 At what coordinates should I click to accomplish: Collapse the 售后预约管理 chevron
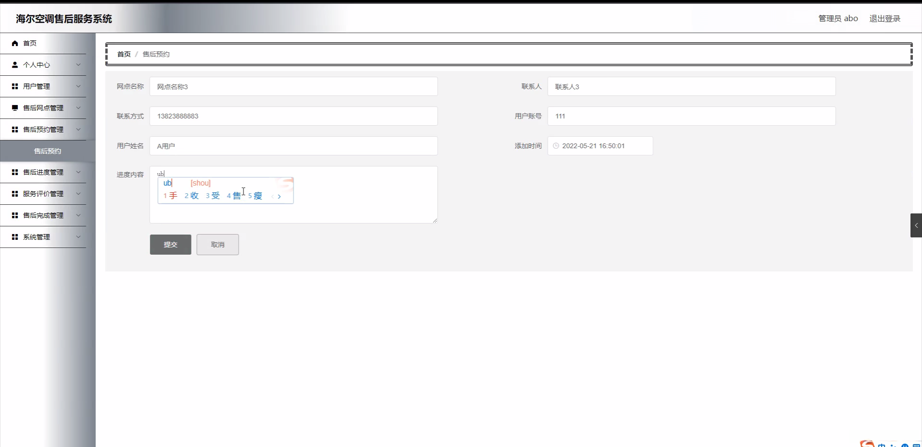[78, 129]
